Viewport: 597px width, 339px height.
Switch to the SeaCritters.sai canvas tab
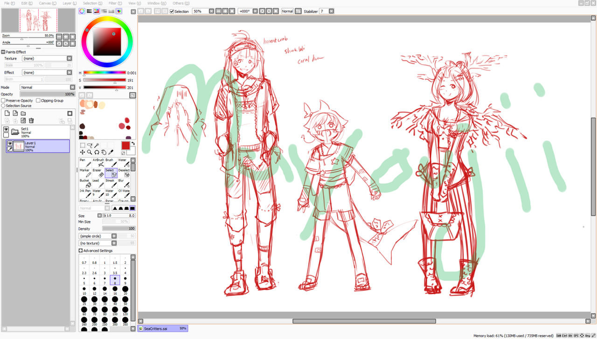point(163,328)
